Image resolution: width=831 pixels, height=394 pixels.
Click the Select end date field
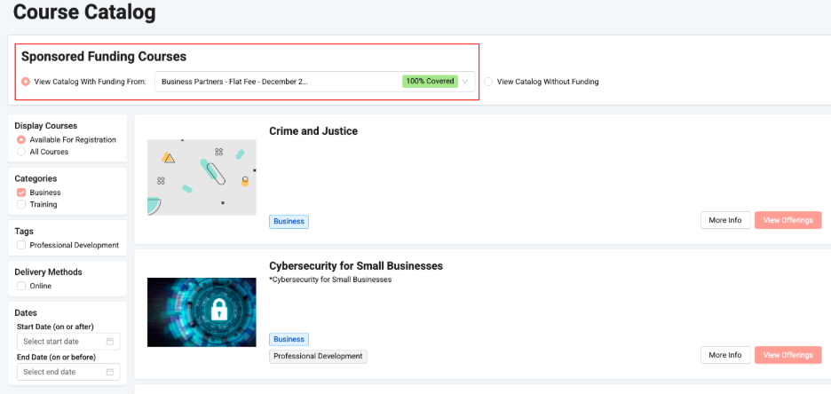click(68, 372)
